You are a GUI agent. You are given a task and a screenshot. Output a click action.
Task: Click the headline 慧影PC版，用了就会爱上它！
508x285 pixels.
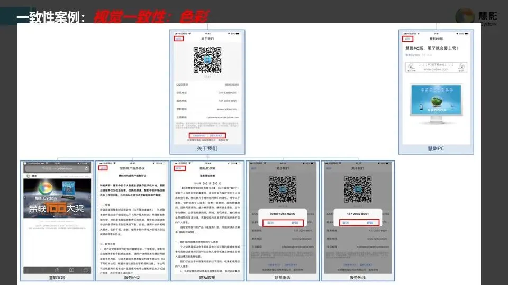432,48
